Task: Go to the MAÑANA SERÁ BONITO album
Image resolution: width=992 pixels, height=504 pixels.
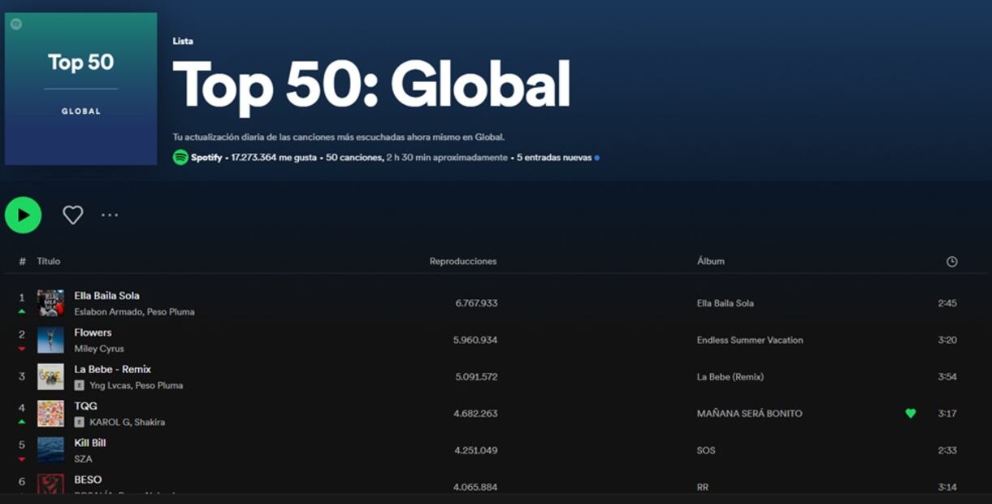Action: coord(749,414)
